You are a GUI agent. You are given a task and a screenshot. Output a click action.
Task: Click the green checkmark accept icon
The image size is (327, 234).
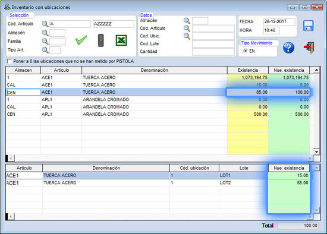pos(81,40)
